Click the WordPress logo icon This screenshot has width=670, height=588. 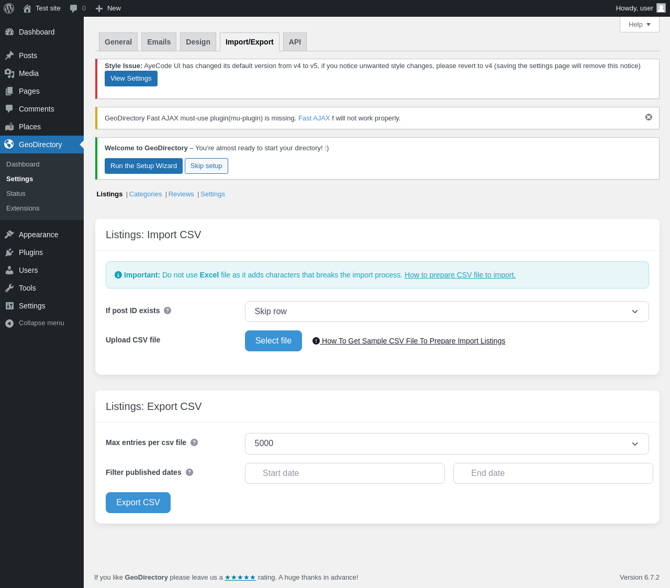click(9, 8)
